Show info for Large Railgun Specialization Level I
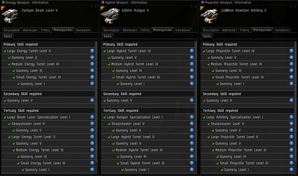 pyautogui.click(x=192, y=117)
